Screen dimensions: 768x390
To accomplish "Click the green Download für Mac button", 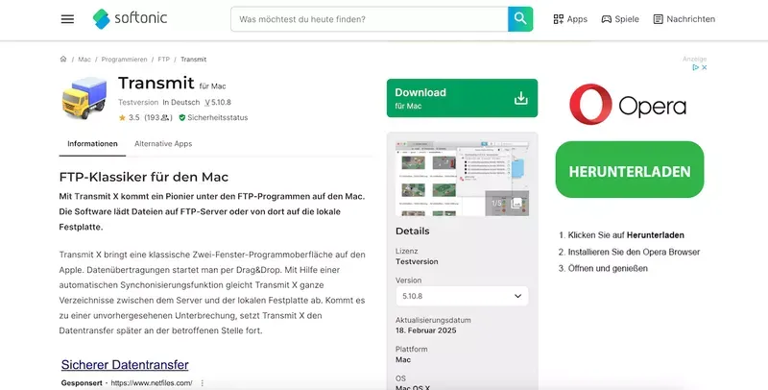I will click(x=462, y=98).
